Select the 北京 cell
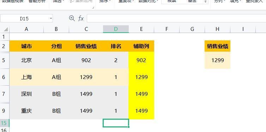 [26, 60]
